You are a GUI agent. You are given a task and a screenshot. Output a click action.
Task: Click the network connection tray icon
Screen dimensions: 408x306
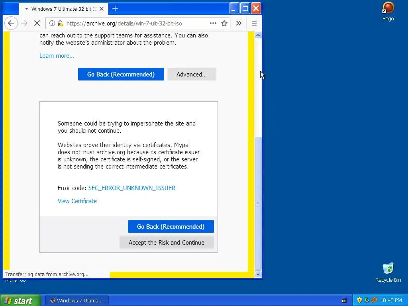coord(367,300)
